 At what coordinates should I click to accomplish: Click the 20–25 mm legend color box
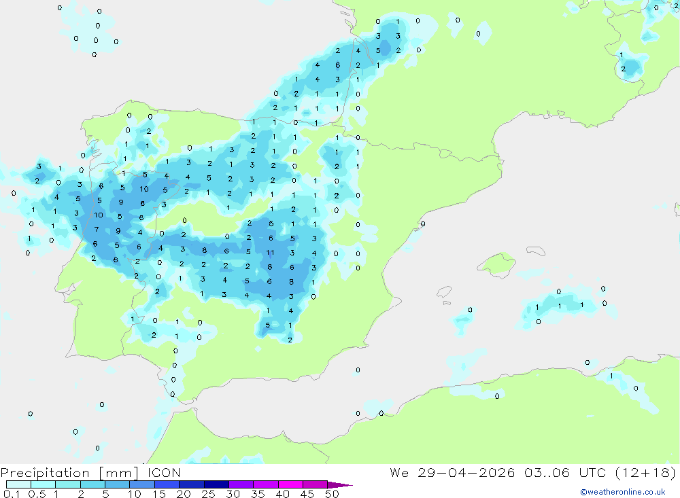coord(192,484)
